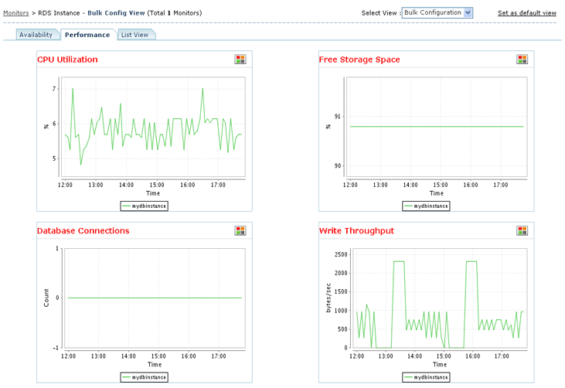This screenshot has width=565, height=388.
Task: Open the List View tab
Action: (x=135, y=35)
